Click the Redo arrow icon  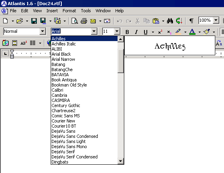click(129, 21)
